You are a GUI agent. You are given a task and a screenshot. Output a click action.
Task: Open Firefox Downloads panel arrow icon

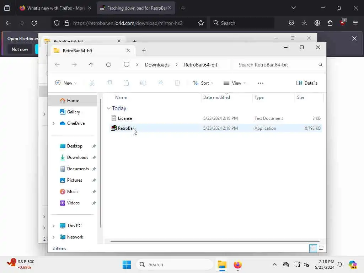coord(304,23)
